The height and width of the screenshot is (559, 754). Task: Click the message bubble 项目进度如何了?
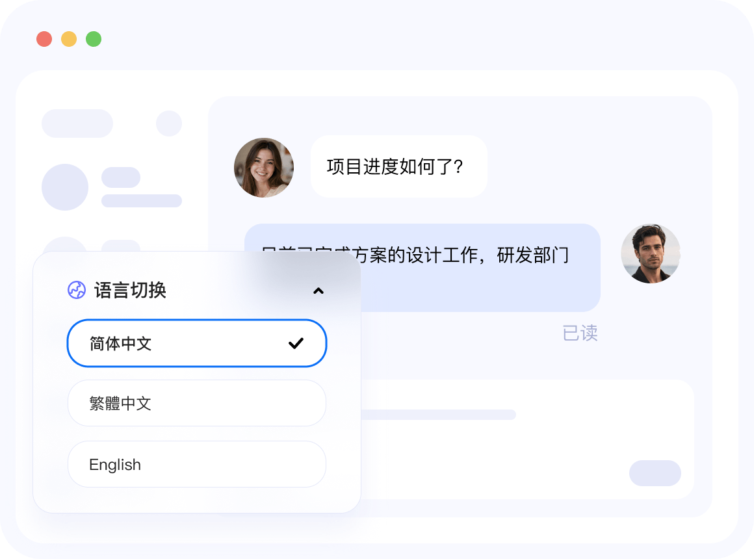pyautogui.click(x=398, y=166)
